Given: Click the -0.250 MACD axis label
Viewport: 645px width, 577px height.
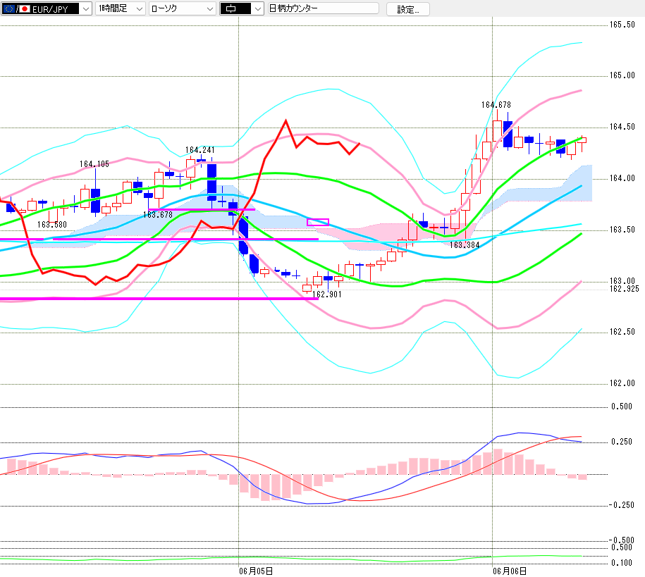Looking at the screenshot, I should 622,505.
